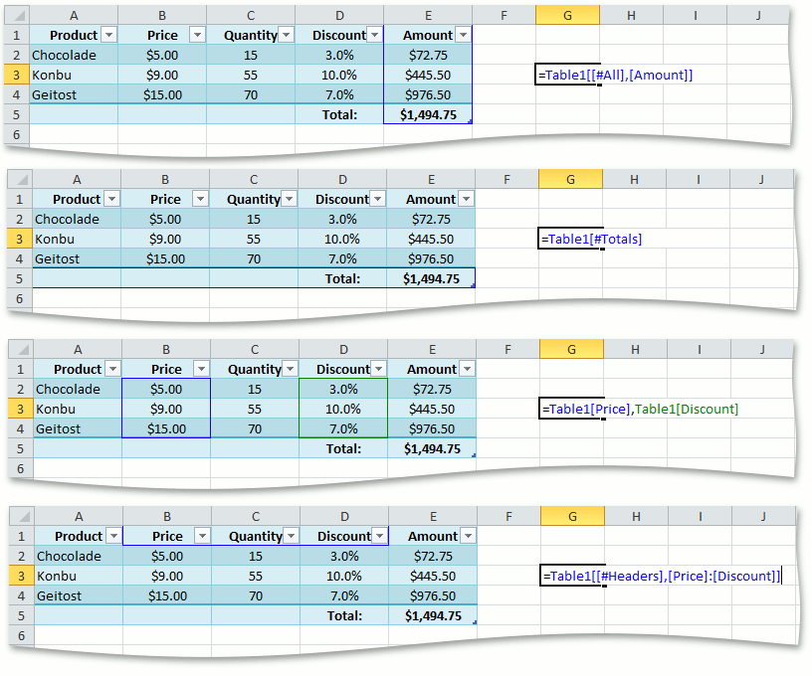Open Amount filter in the Table1[Price] formula sheet

click(468, 369)
